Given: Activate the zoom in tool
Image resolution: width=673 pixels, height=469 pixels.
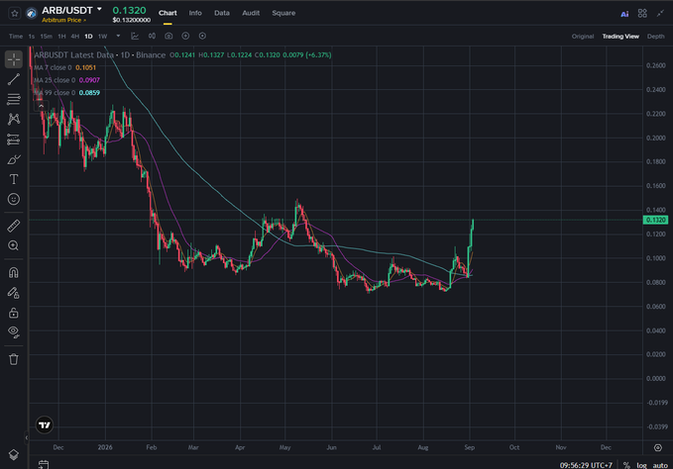Looking at the screenshot, I should pyautogui.click(x=14, y=245).
